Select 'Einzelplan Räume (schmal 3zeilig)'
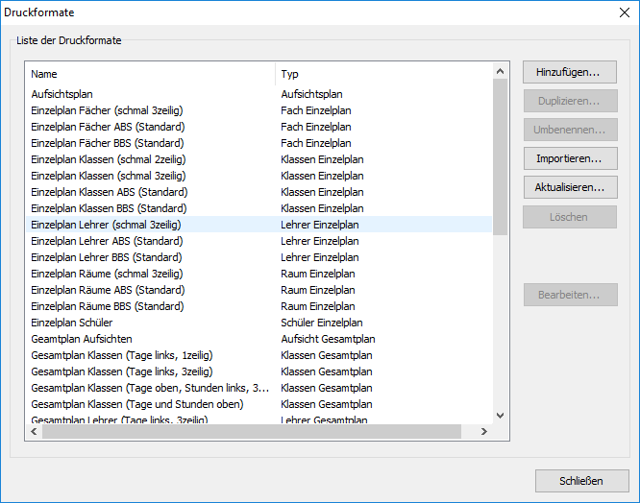 107,274
